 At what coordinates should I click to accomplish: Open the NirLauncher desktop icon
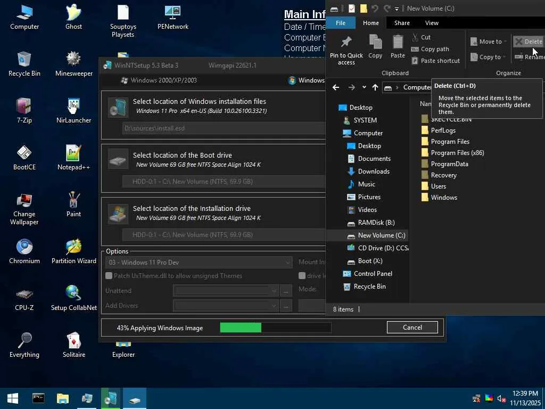coord(73,111)
